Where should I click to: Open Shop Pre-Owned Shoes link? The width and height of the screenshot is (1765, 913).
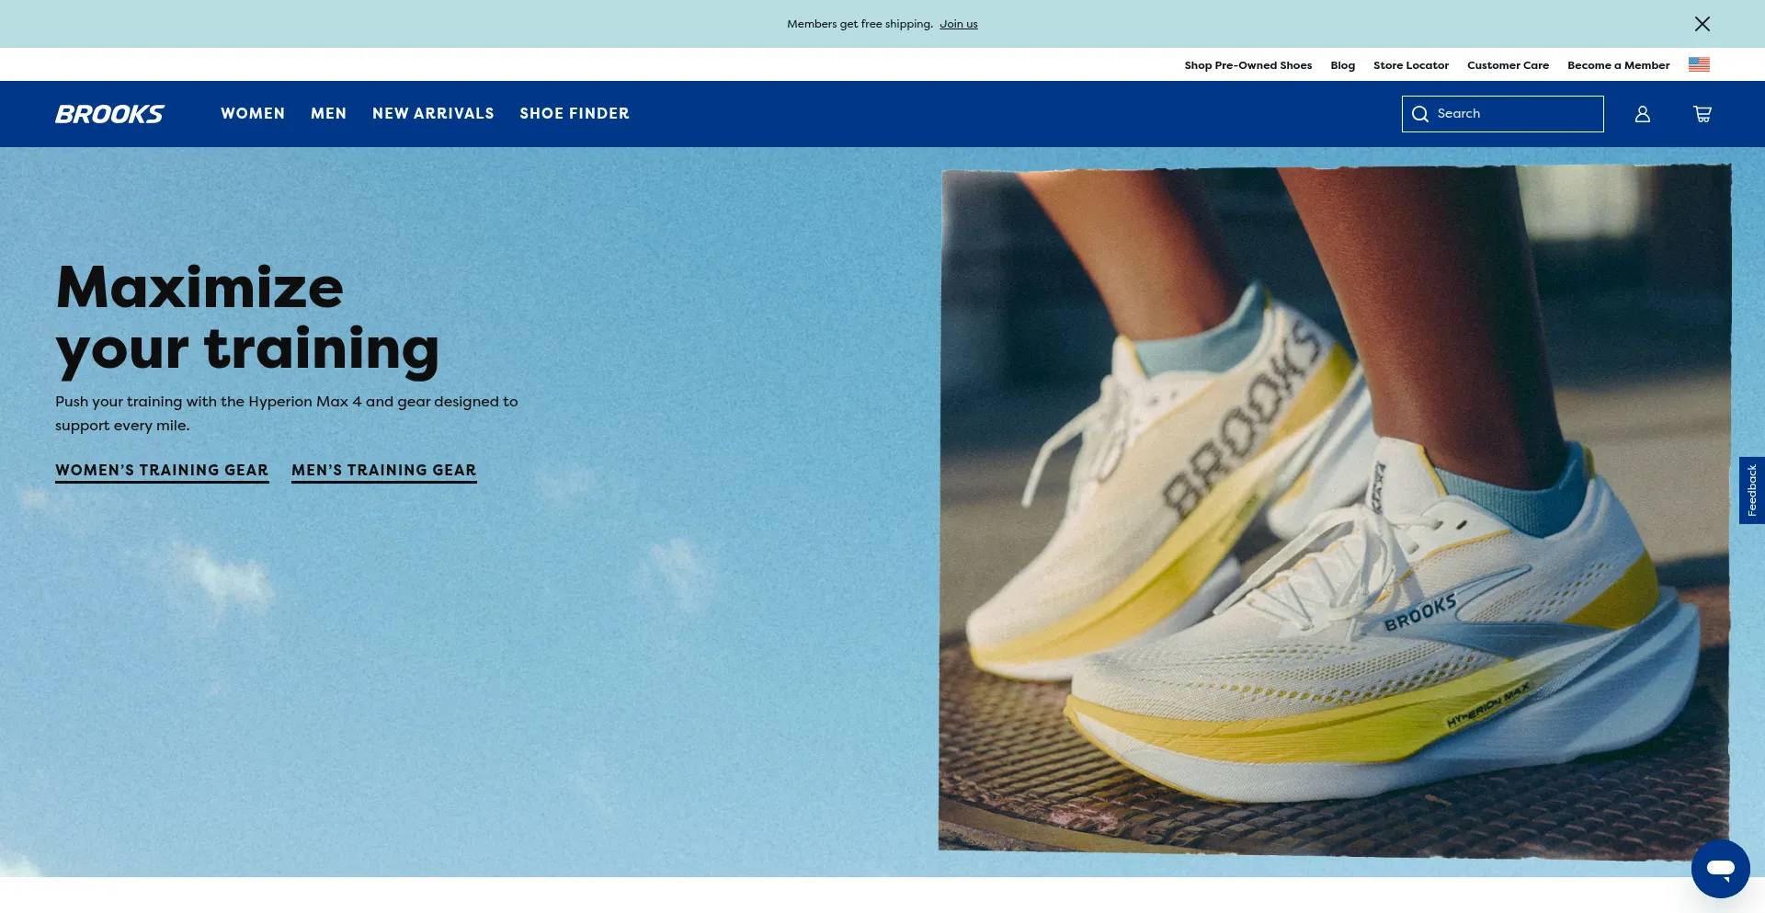point(1248,65)
